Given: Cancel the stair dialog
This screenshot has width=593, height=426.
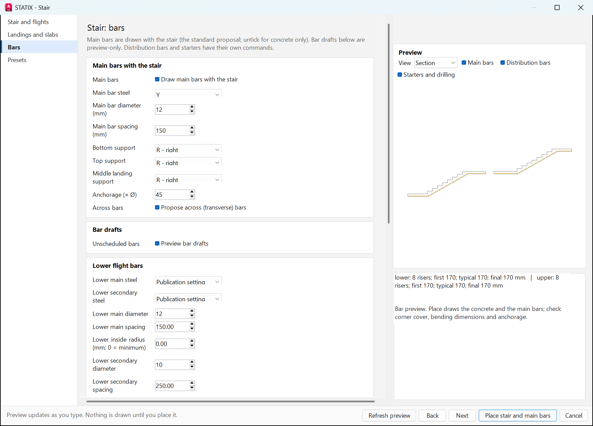Looking at the screenshot, I should [574, 415].
